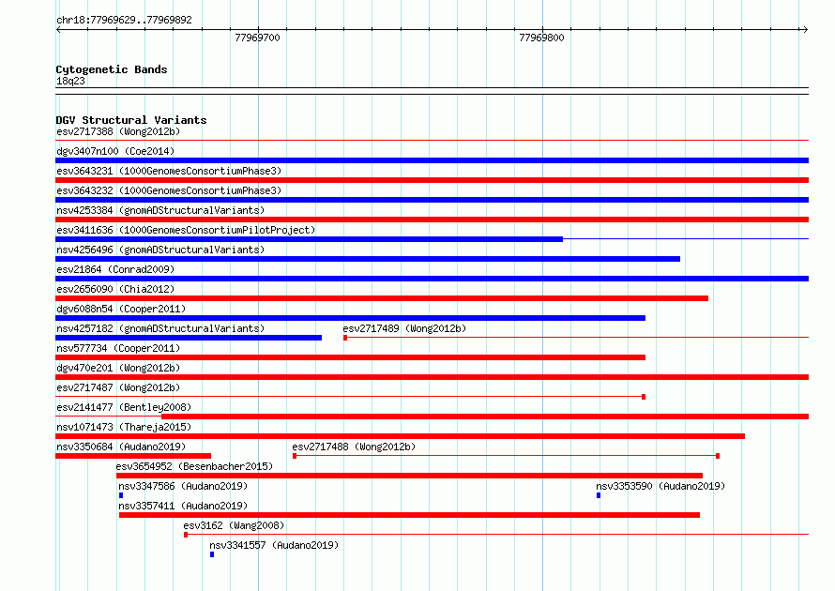
Task: Click the Cytogenetic Bands track title
Action: (x=112, y=69)
